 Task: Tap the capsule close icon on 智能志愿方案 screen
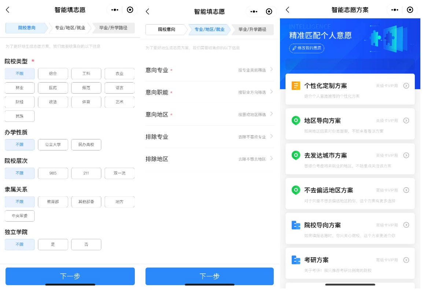coord(410,10)
